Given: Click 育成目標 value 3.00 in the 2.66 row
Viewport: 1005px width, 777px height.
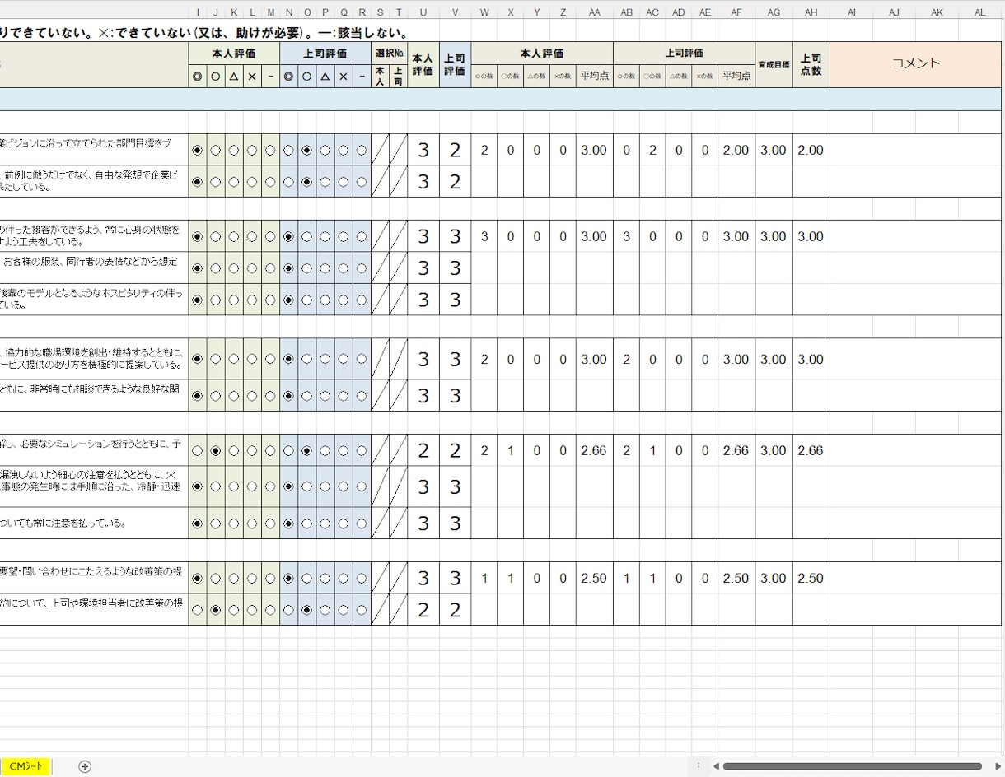Looking at the screenshot, I should click(774, 451).
